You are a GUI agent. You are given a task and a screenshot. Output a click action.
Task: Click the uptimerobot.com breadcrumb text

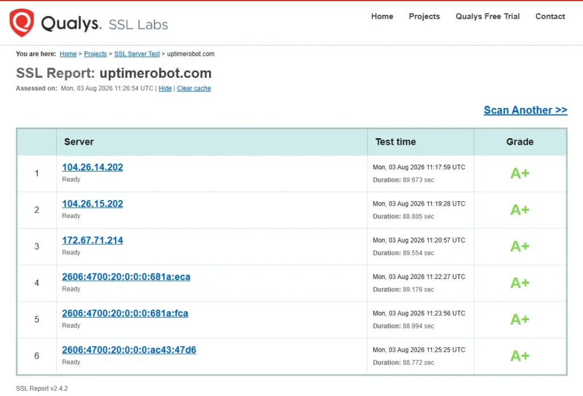coord(191,54)
